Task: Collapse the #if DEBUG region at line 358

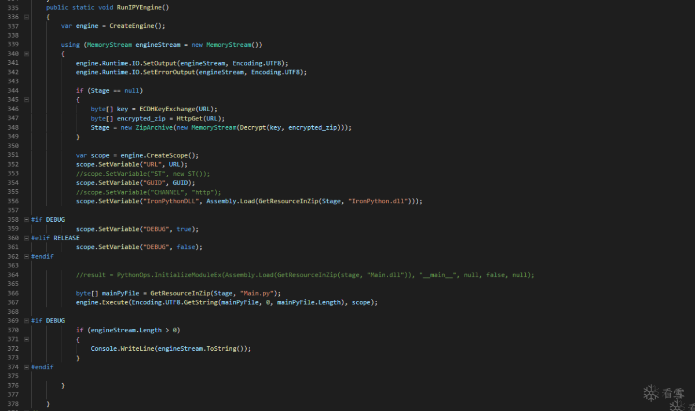Action: coord(26,219)
